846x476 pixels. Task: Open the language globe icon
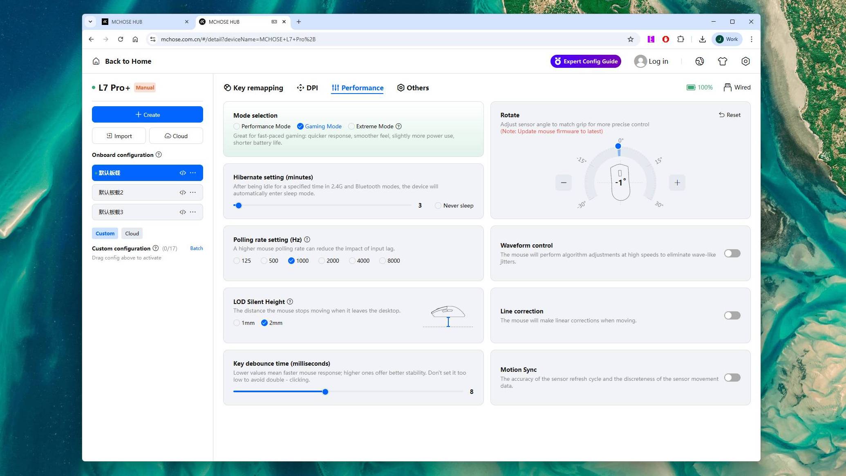[x=700, y=61]
